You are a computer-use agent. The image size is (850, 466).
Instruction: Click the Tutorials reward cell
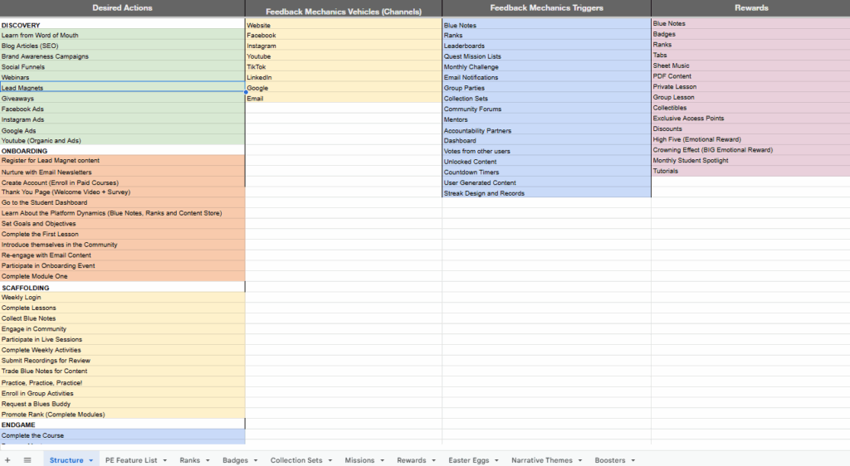pyautogui.click(x=750, y=171)
